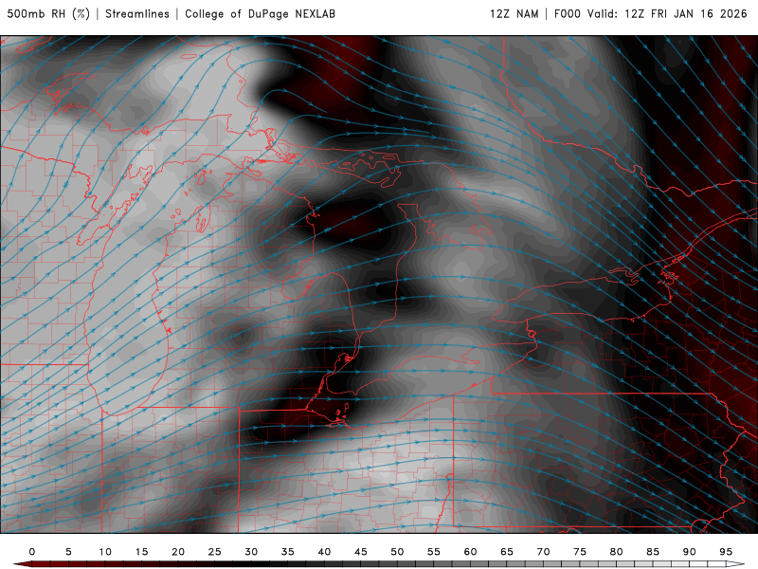Click the colorbar label "45"

pyautogui.click(x=361, y=552)
